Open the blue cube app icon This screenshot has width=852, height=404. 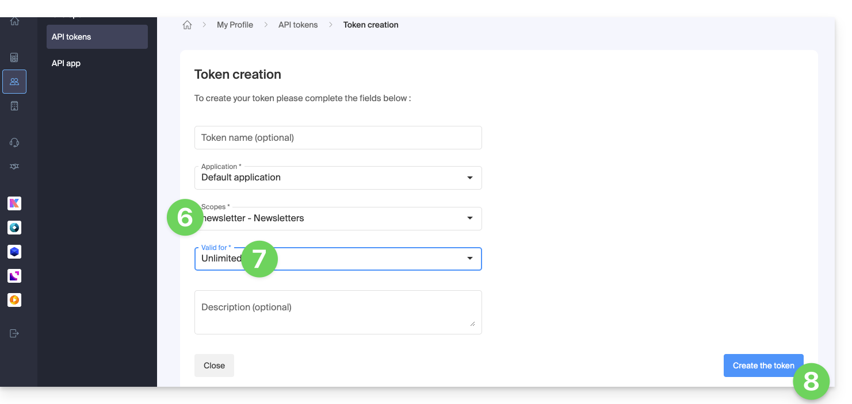point(14,252)
